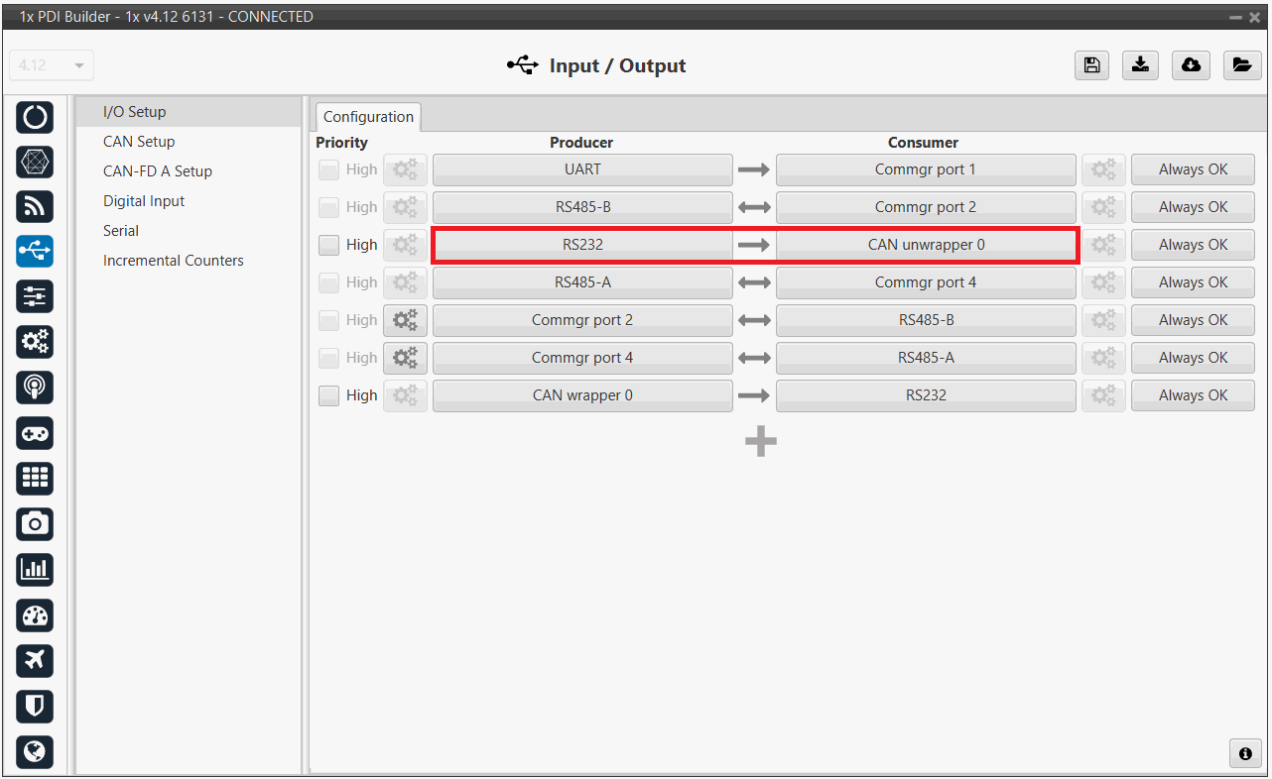This screenshot has width=1272, height=779.
Task: Select the airplane icon in sidebar
Action: pos(35,660)
